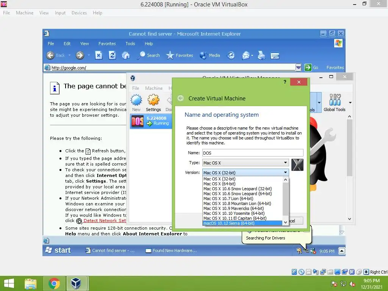388x291 pixels.
Task: Click the Mail envelope icon in the IE toolbar
Action: pos(246,55)
